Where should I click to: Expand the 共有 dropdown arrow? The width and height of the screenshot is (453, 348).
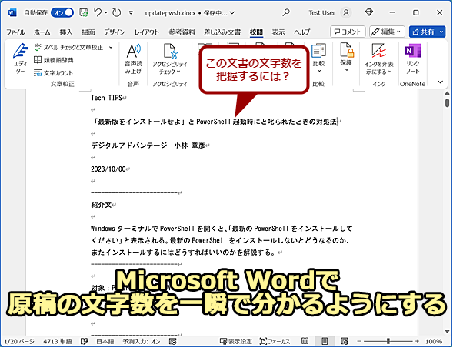[441, 32]
